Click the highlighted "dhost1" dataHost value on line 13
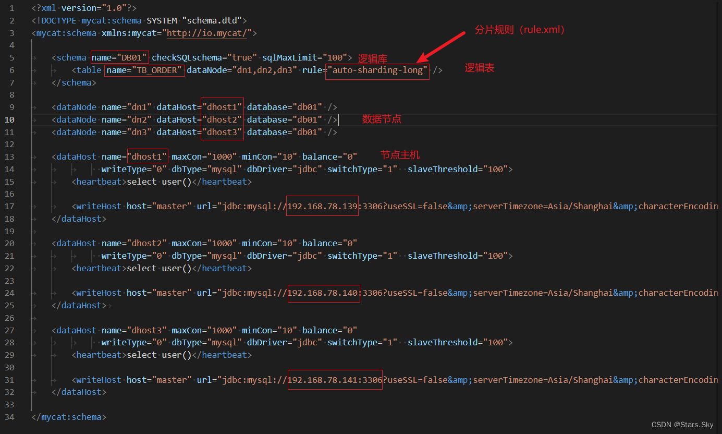The image size is (722, 434). pos(148,156)
